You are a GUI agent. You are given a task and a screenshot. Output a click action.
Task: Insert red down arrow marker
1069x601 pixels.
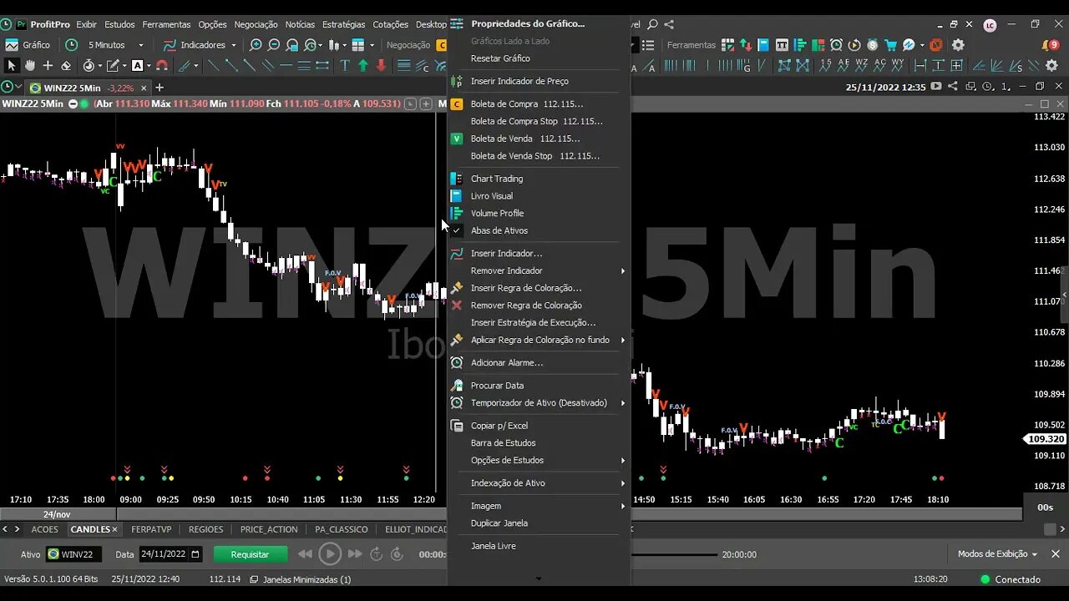point(382,65)
